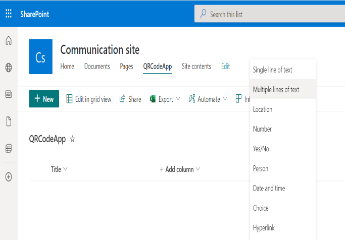
Task: Click Edit in grid view
Action: 89,99
